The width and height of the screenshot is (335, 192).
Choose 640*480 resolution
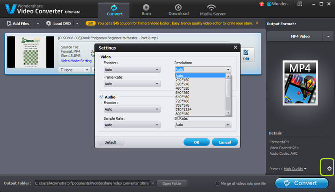pyautogui.click(x=200, y=97)
